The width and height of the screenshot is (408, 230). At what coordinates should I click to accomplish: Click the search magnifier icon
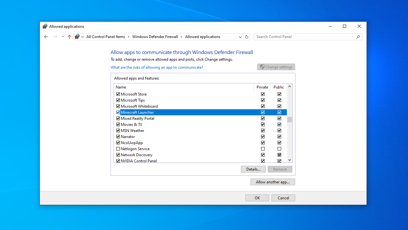click(358, 37)
